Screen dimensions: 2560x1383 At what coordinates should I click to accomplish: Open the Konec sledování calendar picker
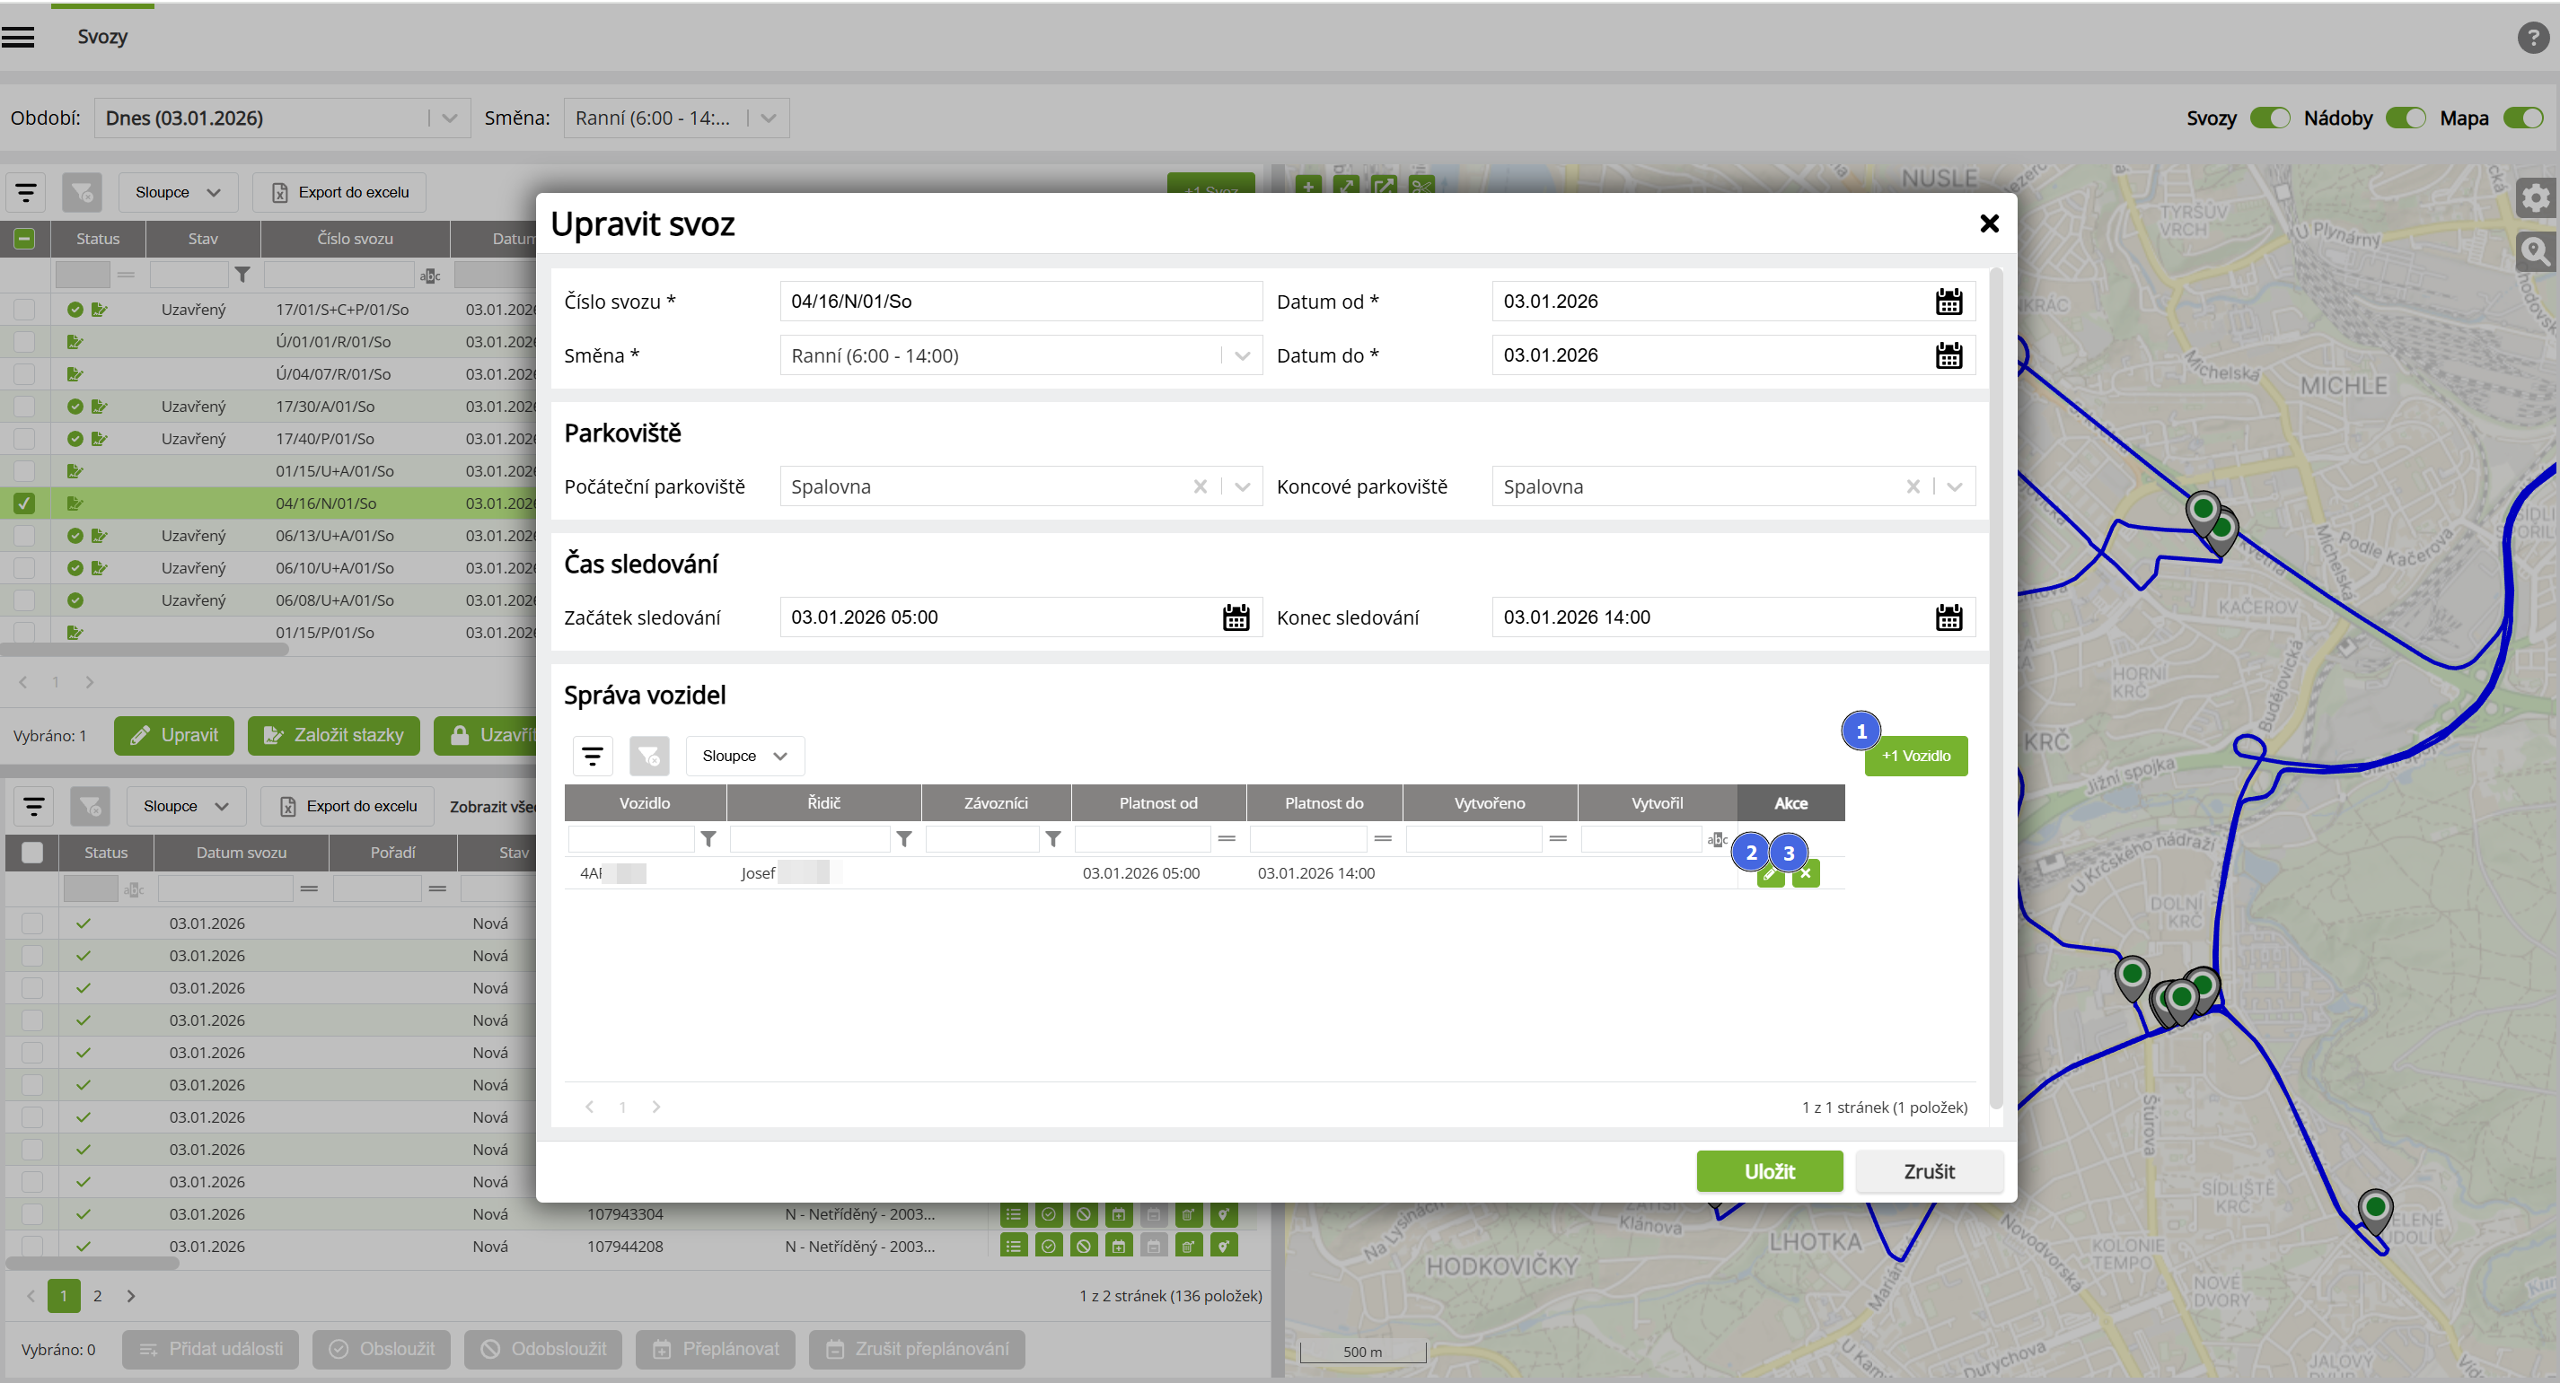pos(1948,618)
